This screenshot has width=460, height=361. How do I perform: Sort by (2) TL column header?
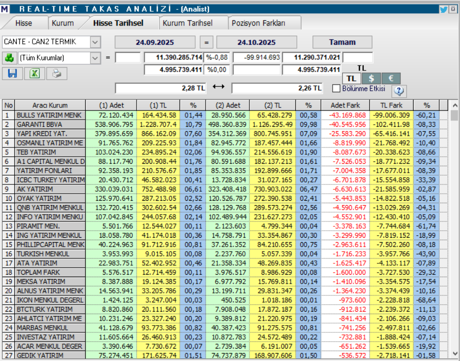(273, 105)
